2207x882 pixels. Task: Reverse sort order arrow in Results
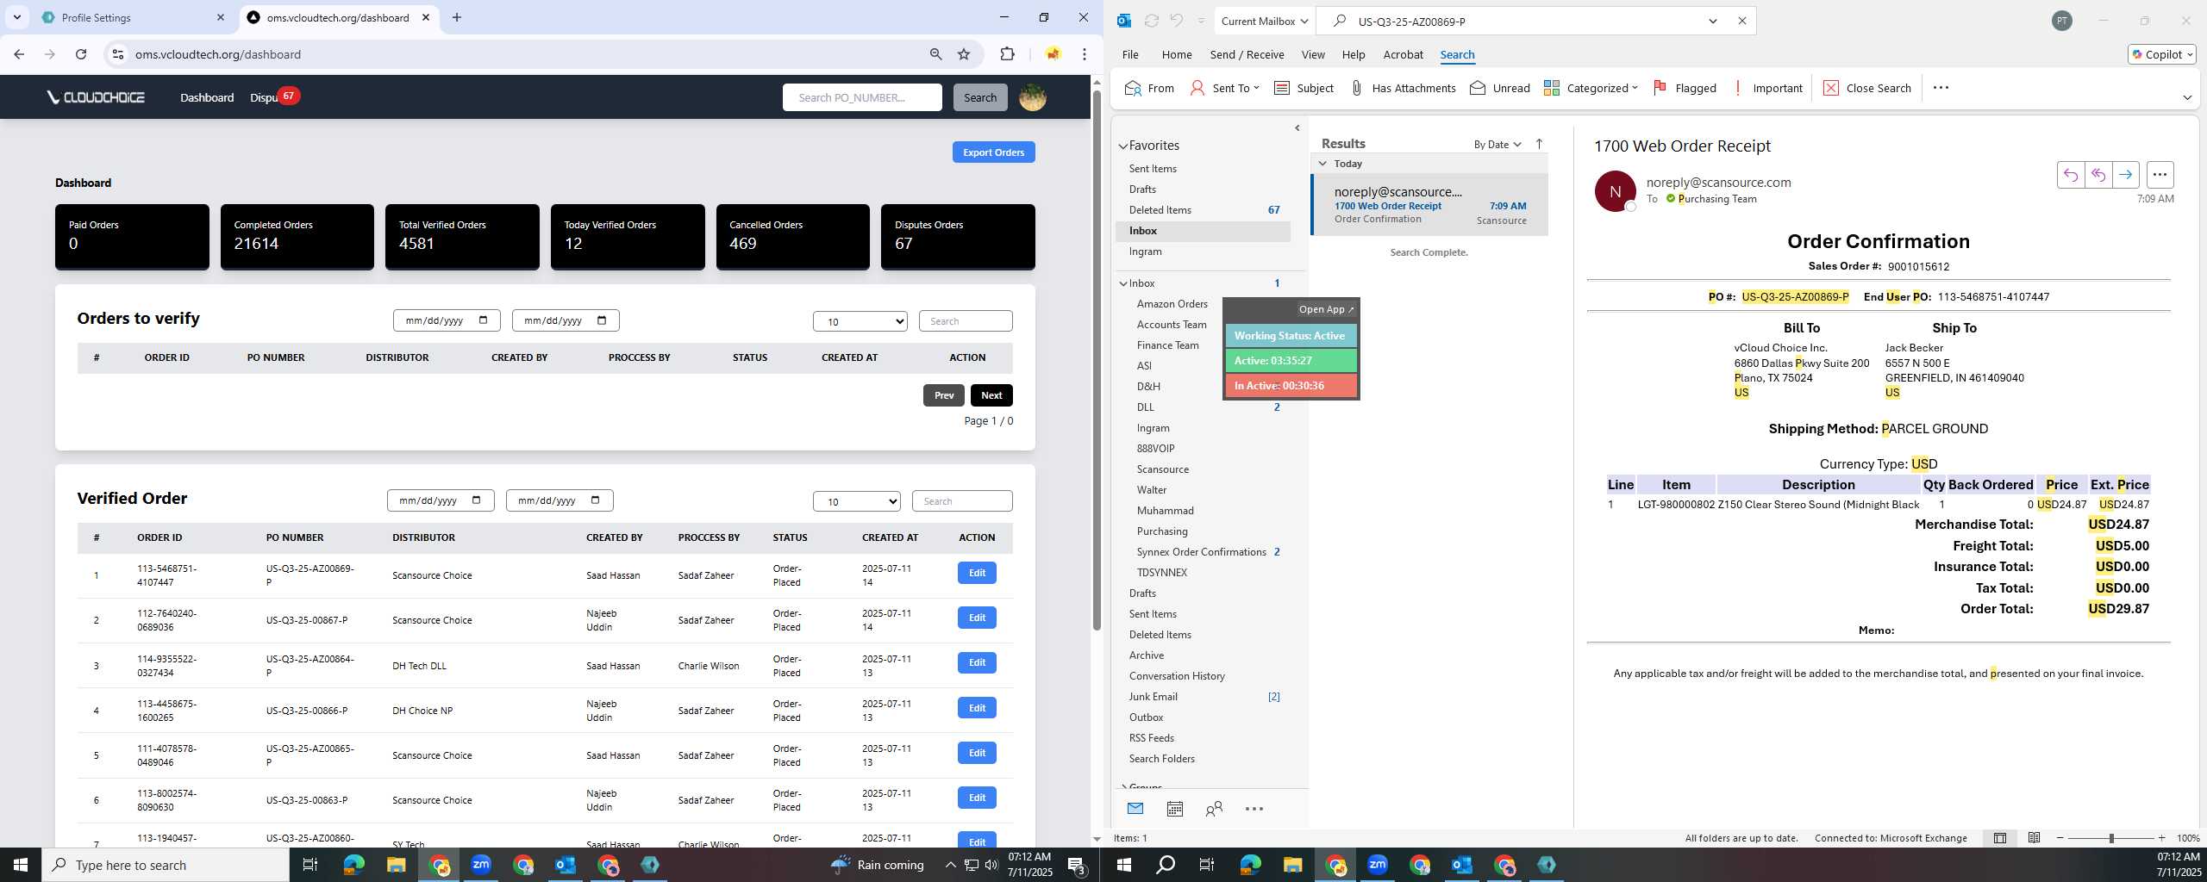click(x=1539, y=144)
